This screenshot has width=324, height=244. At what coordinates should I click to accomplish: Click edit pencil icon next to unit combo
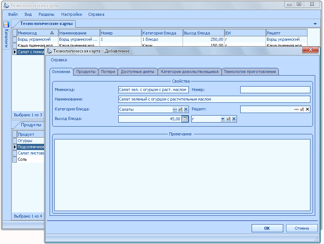[228, 119]
